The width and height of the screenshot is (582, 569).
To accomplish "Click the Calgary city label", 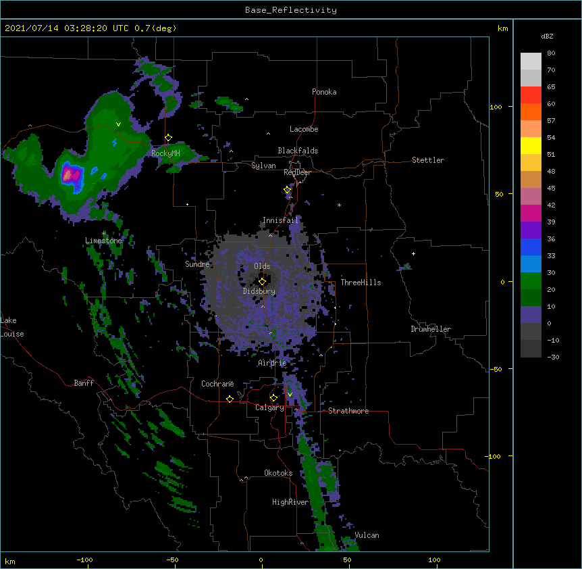I will pos(269,407).
